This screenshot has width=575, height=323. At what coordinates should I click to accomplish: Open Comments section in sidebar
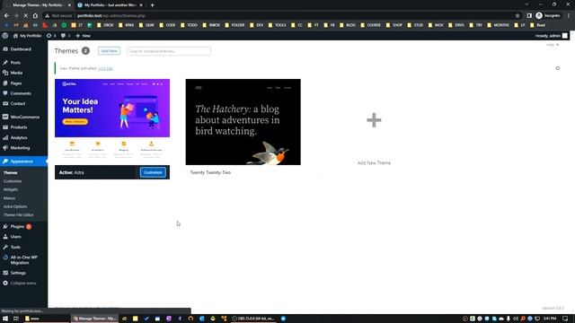click(x=21, y=93)
